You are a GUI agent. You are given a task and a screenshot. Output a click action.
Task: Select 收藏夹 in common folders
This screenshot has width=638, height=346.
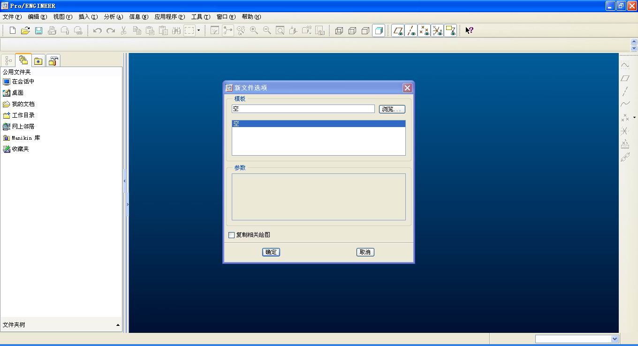pyautogui.click(x=16, y=149)
